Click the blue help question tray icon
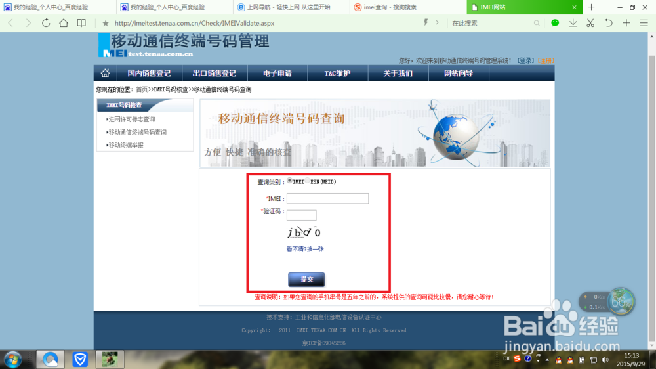This screenshot has height=369, width=656. coord(528,359)
